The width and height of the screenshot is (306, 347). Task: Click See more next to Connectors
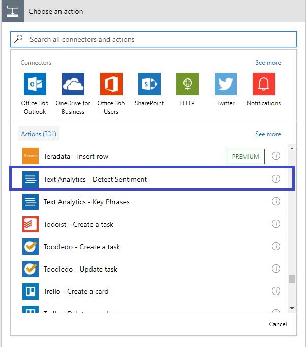tap(268, 63)
